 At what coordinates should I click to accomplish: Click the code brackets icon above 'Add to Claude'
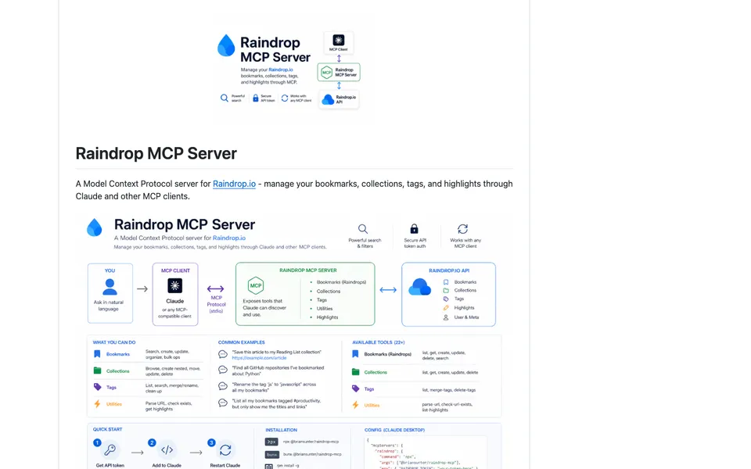[167, 450]
